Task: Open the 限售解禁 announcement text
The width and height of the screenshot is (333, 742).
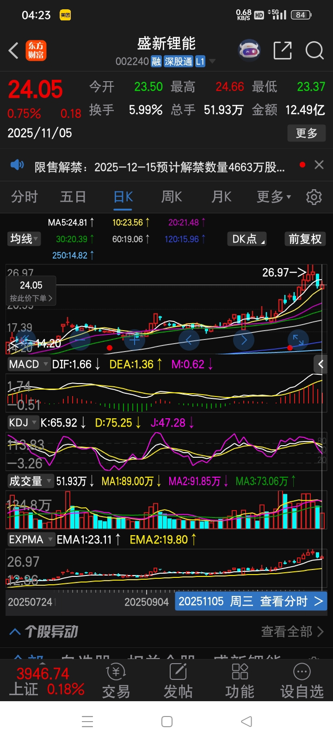Action: 160,167
